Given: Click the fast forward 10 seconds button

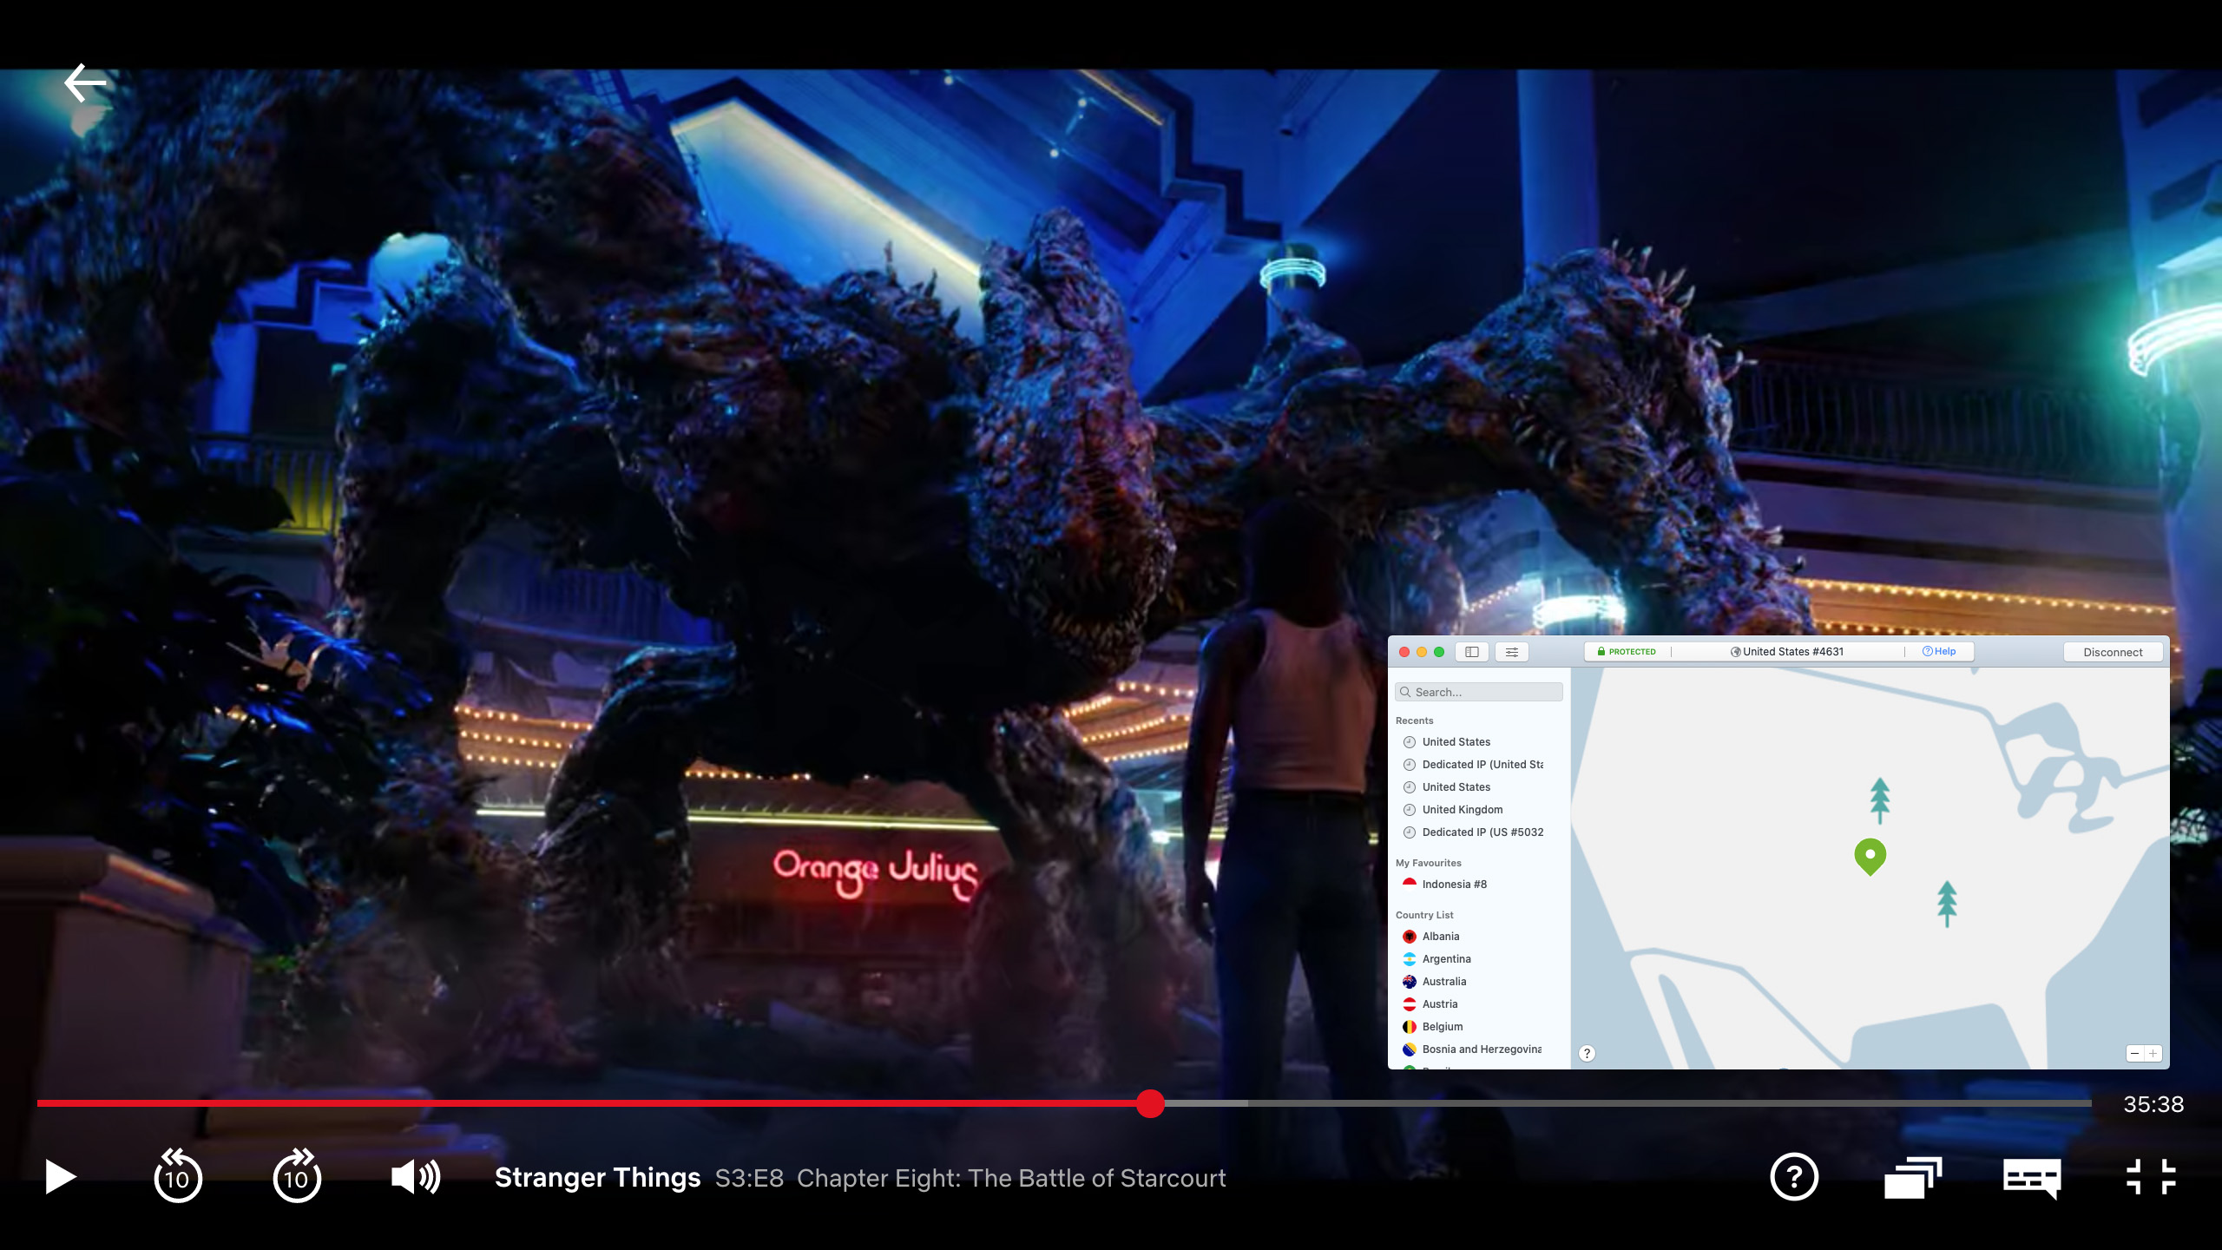Looking at the screenshot, I should pyautogui.click(x=296, y=1177).
